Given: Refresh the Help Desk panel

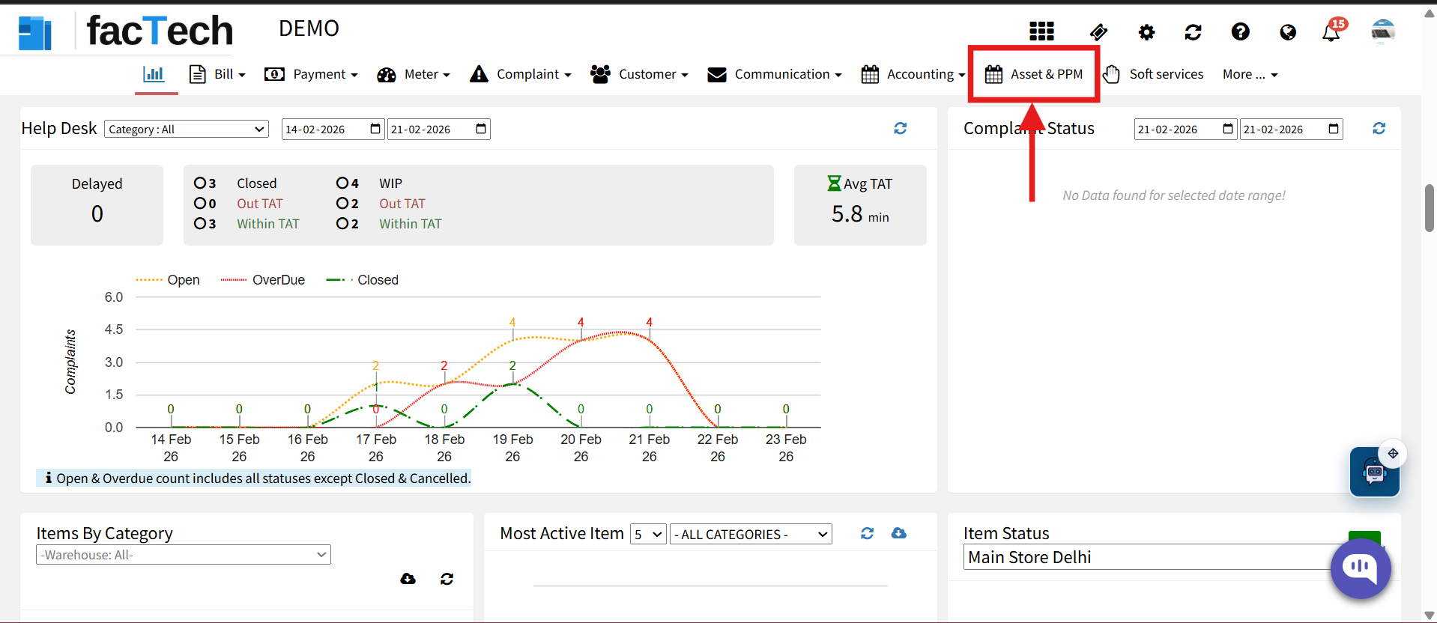Looking at the screenshot, I should click(900, 129).
